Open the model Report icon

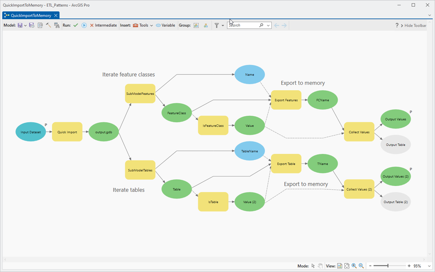(57, 25)
